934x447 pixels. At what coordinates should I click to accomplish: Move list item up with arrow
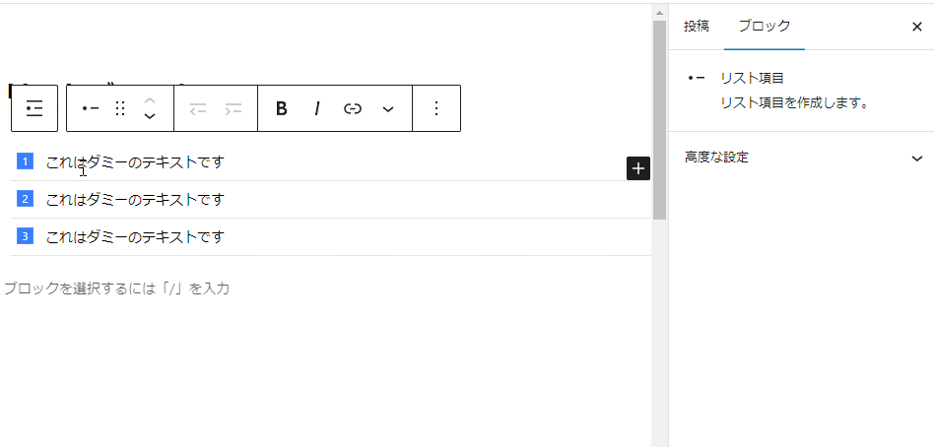click(x=150, y=99)
